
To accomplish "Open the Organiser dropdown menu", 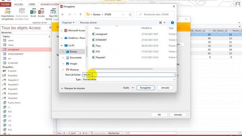I will [x=68, y=23].
